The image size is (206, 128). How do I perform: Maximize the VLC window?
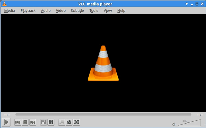[197, 4]
